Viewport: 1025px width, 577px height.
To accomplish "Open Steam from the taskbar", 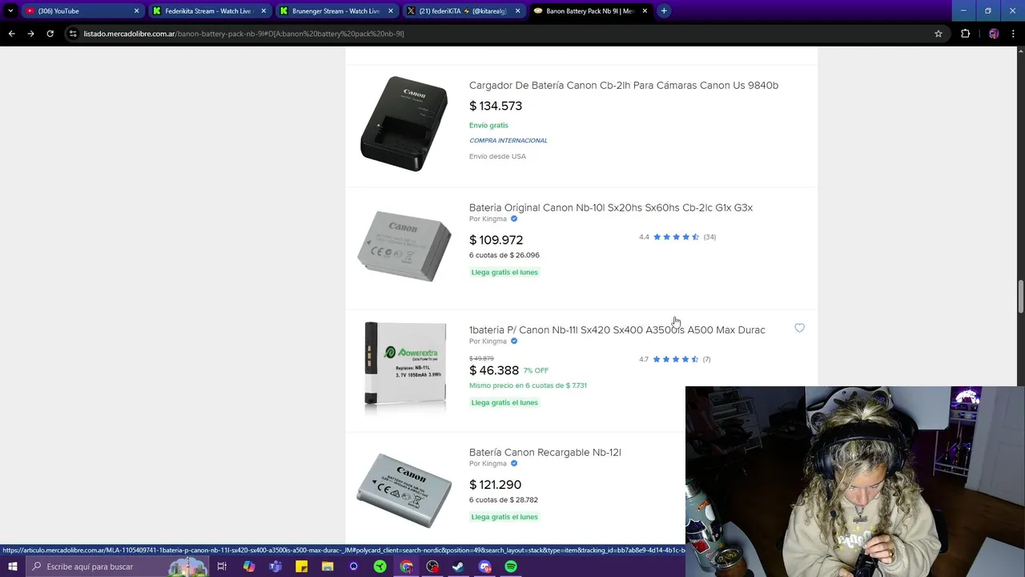I will point(458,567).
